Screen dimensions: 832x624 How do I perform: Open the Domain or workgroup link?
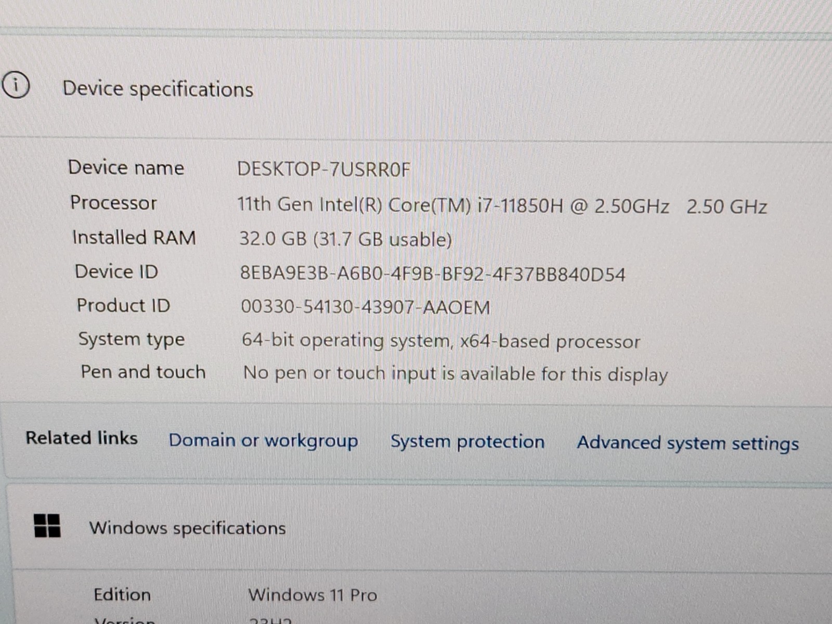point(263,440)
